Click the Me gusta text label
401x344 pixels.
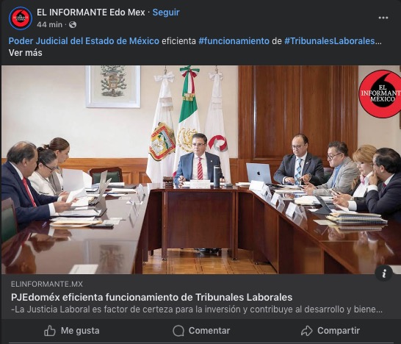coord(80,331)
